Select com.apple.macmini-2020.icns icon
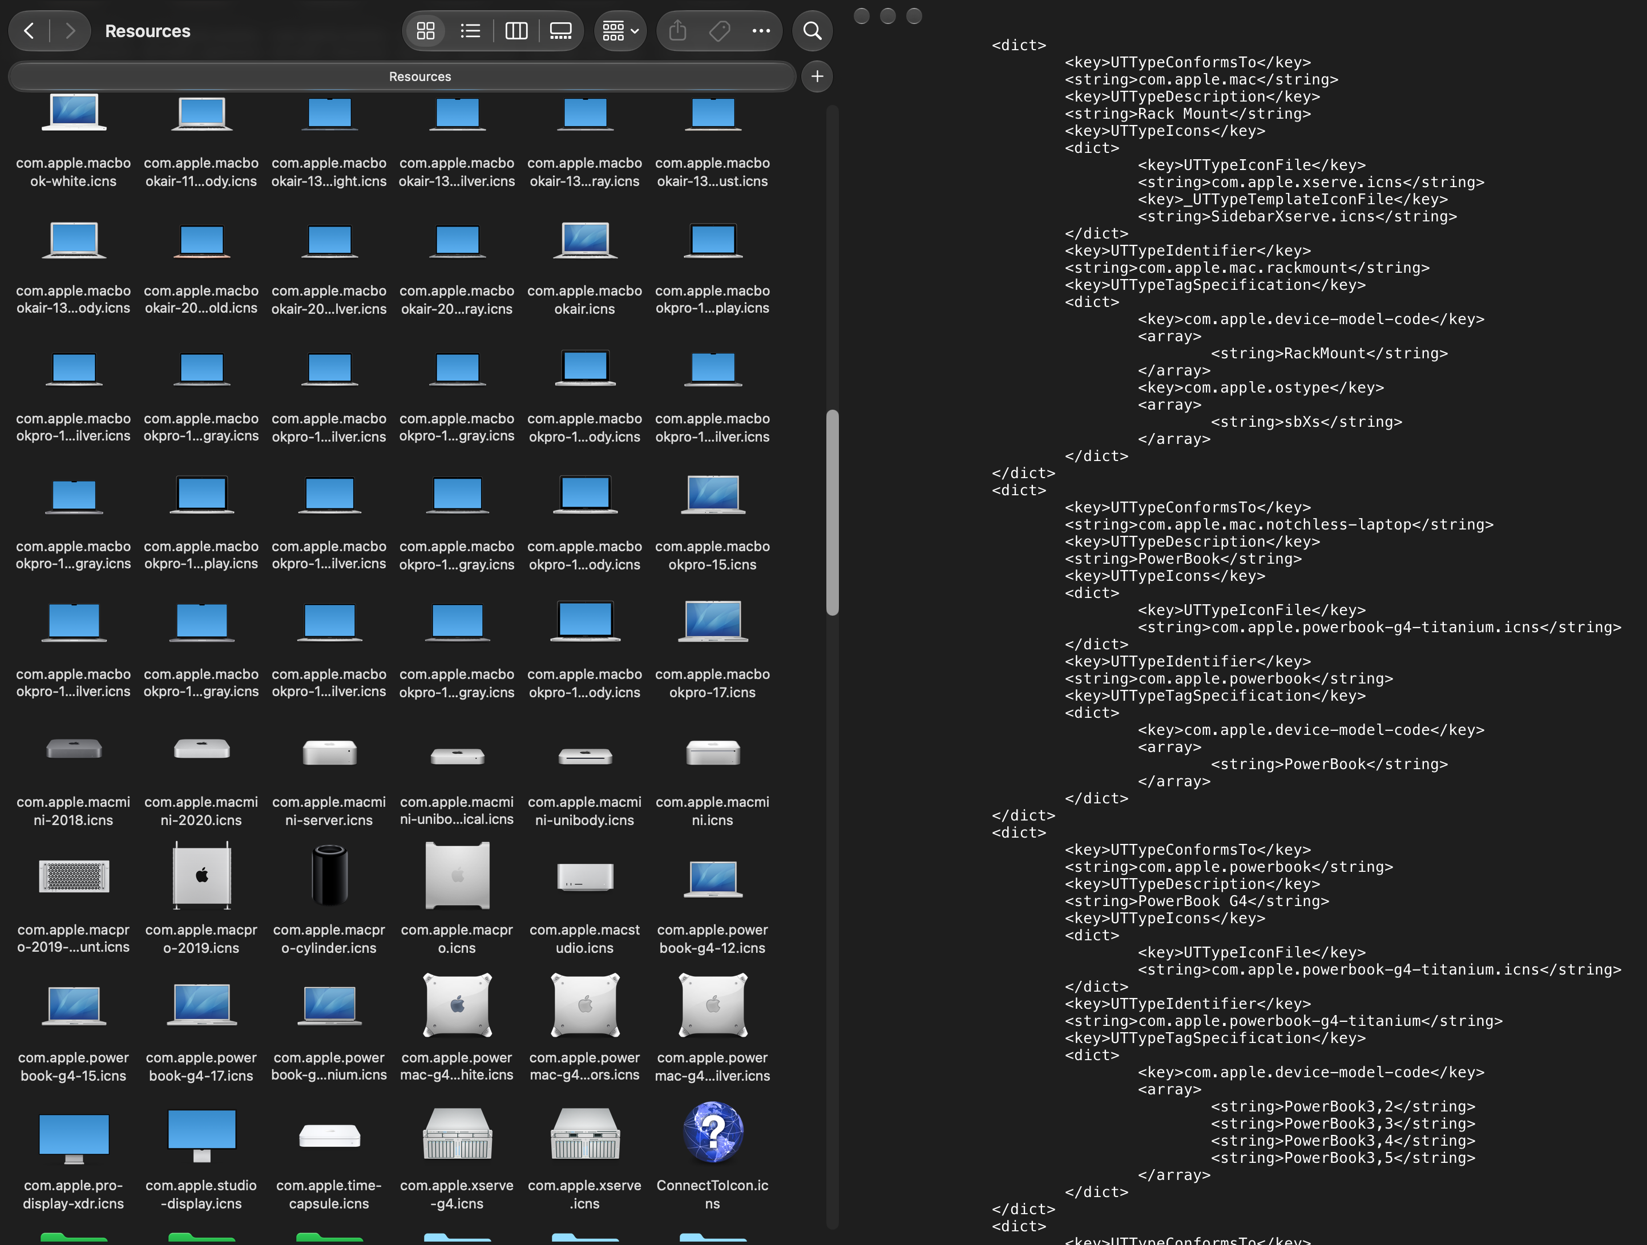 [202, 749]
